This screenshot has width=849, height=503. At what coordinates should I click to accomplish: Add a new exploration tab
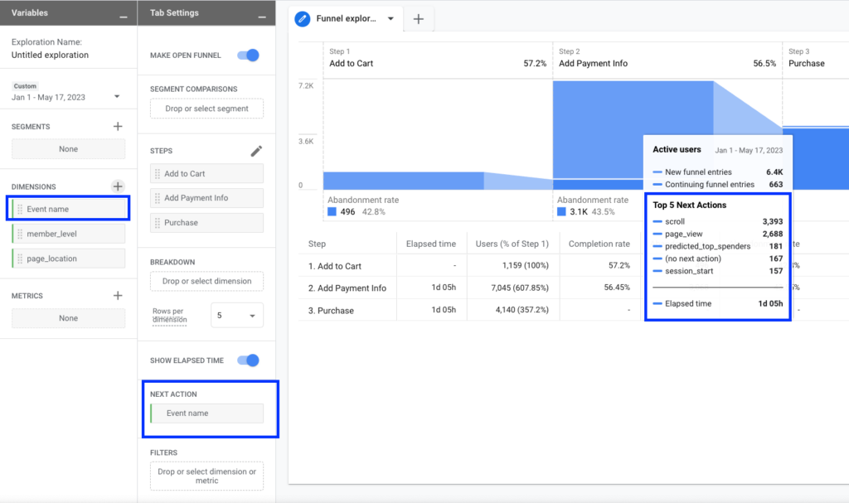418,19
